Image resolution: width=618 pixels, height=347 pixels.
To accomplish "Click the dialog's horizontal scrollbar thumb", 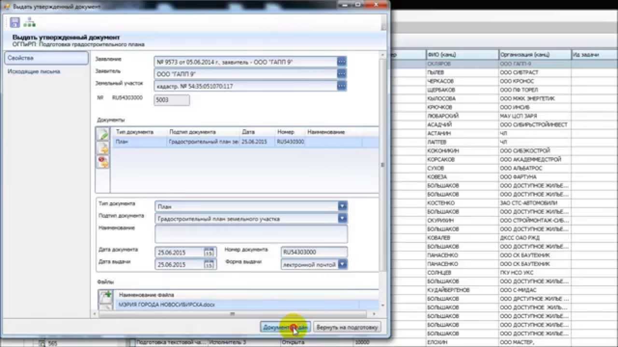I will (x=232, y=314).
